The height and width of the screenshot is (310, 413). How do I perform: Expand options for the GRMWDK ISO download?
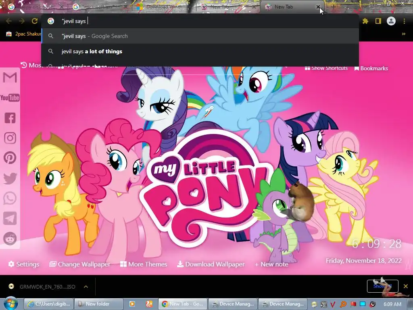pos(86,287)
